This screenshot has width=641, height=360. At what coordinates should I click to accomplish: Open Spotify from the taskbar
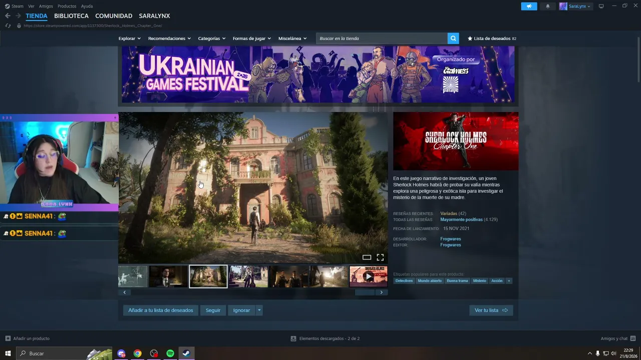[x=170, y=353]
